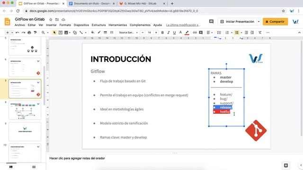The height and width of the screenshot is (170, 303).
Task: Insert a text box
Action: 60,33
